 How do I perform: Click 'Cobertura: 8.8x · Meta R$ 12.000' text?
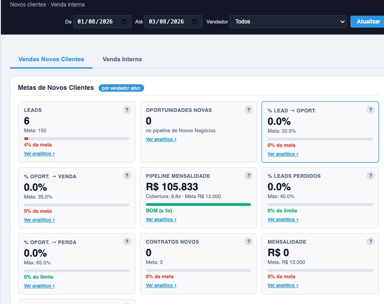183,197
